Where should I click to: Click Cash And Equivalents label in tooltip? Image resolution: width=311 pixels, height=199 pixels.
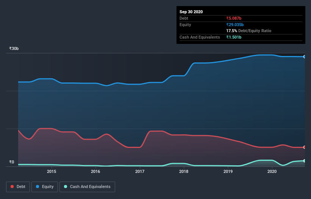pyautogui.click(x=200, y=37)
